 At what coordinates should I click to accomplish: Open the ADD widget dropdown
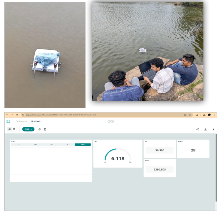pos(28,129)
